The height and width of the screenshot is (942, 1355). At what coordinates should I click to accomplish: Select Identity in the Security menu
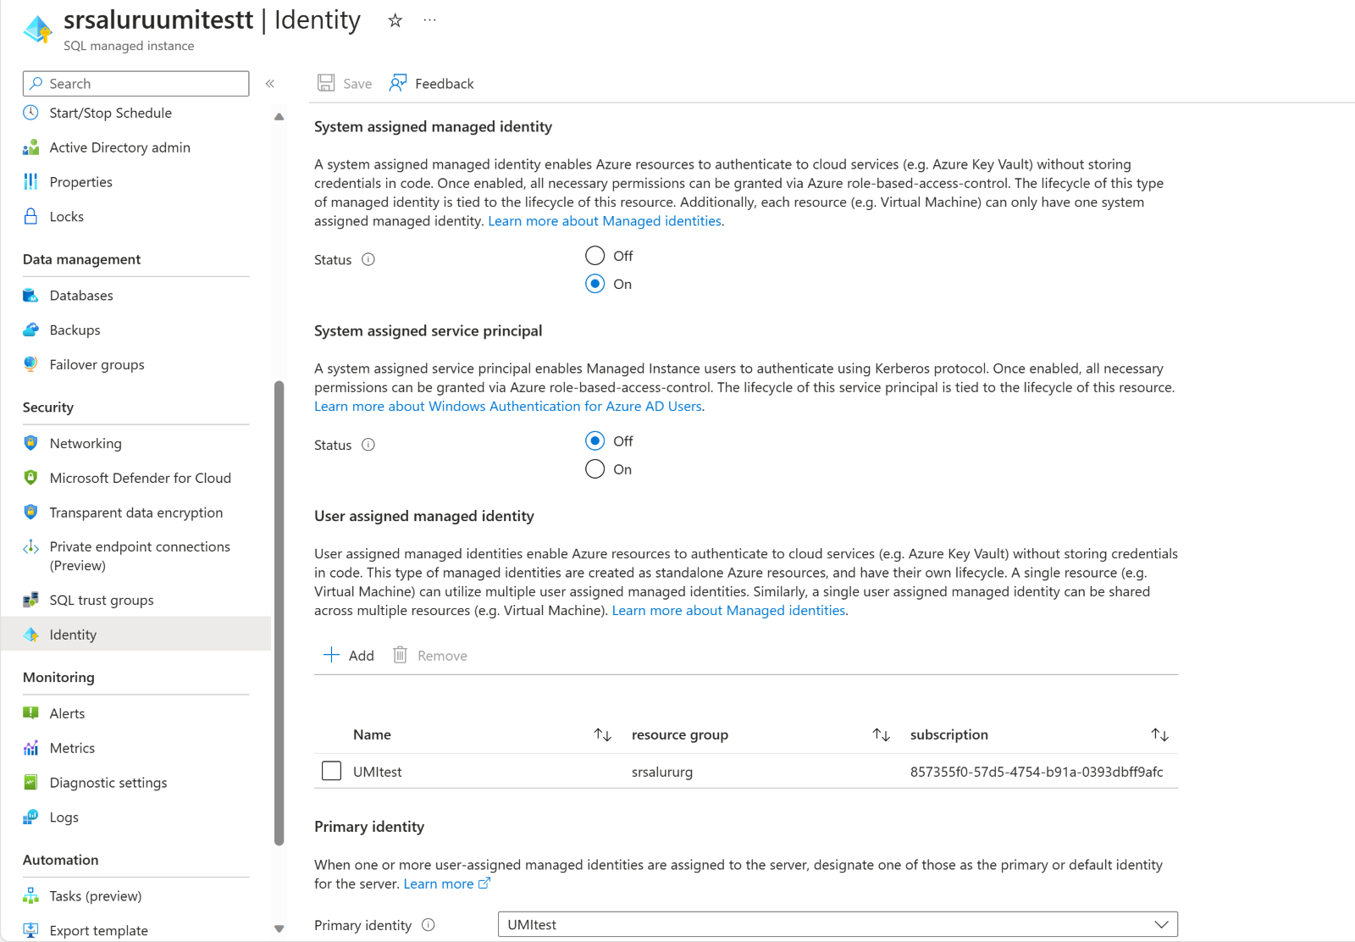(136, 634)
